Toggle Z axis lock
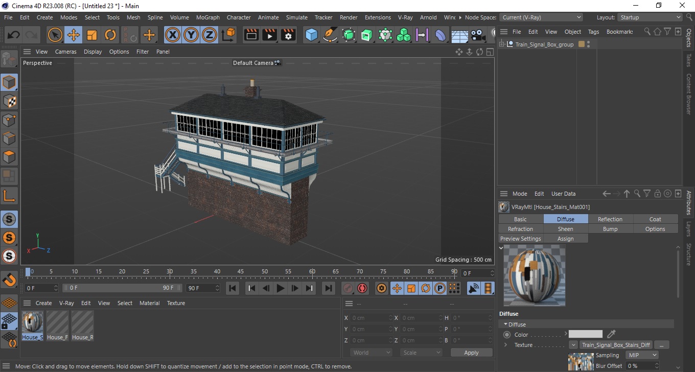The image size is (695, 372). 209,35
